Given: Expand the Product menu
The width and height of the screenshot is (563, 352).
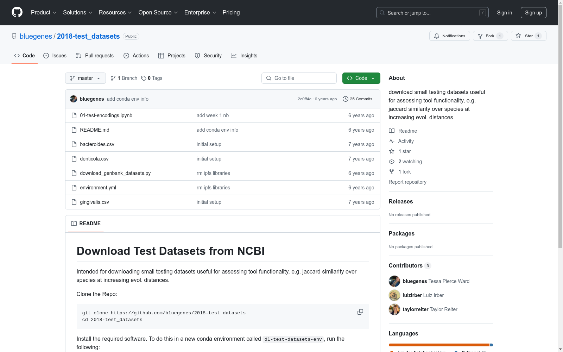Looking at the screenshot, I should coord(44,13).
